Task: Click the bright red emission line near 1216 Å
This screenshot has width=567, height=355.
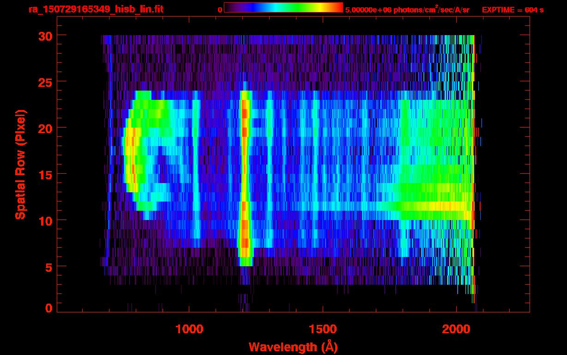Action: 245,178
